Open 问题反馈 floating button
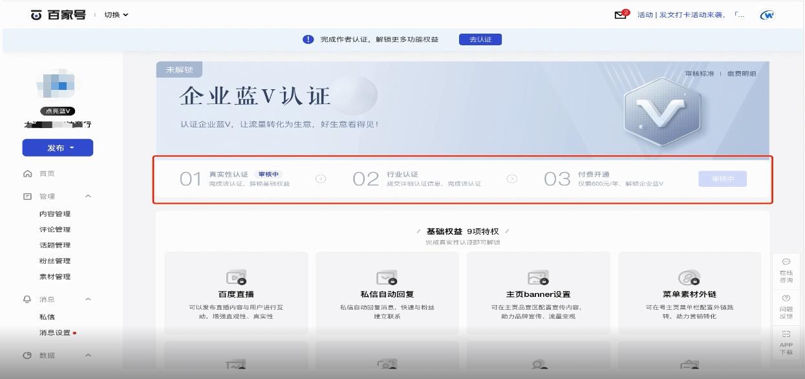 pyautogui.click(x=786, y=307)
